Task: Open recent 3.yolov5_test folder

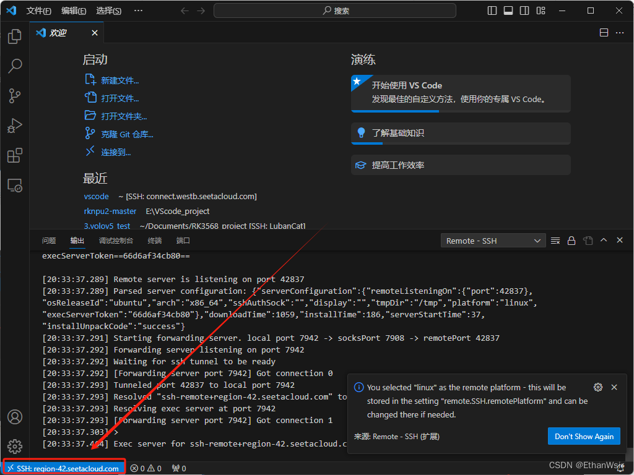Action: click(106, 226)
